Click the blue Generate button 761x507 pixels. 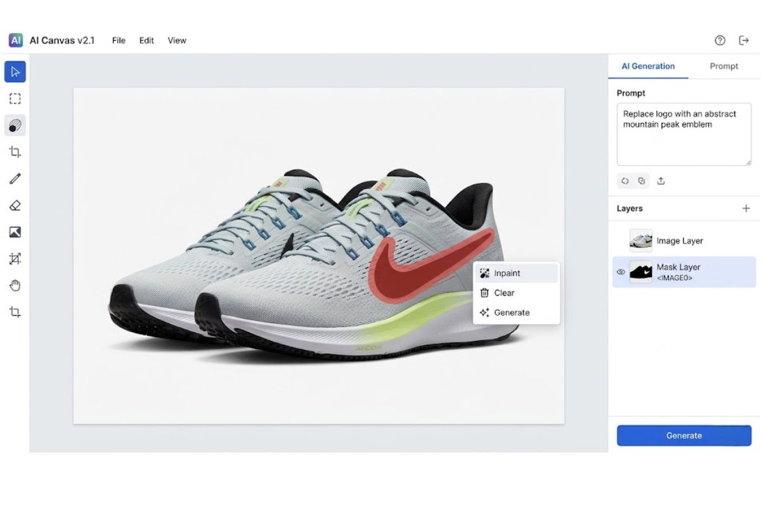click(x=684, y=435)
